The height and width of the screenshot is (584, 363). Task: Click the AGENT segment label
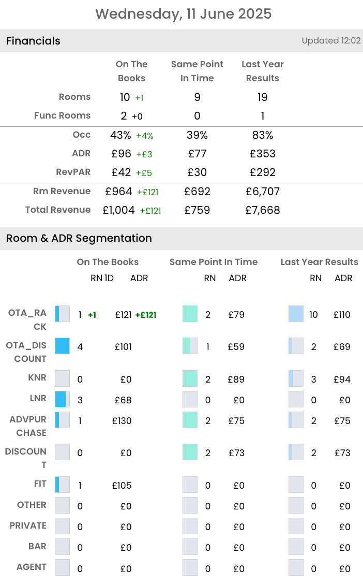point(32,567)
